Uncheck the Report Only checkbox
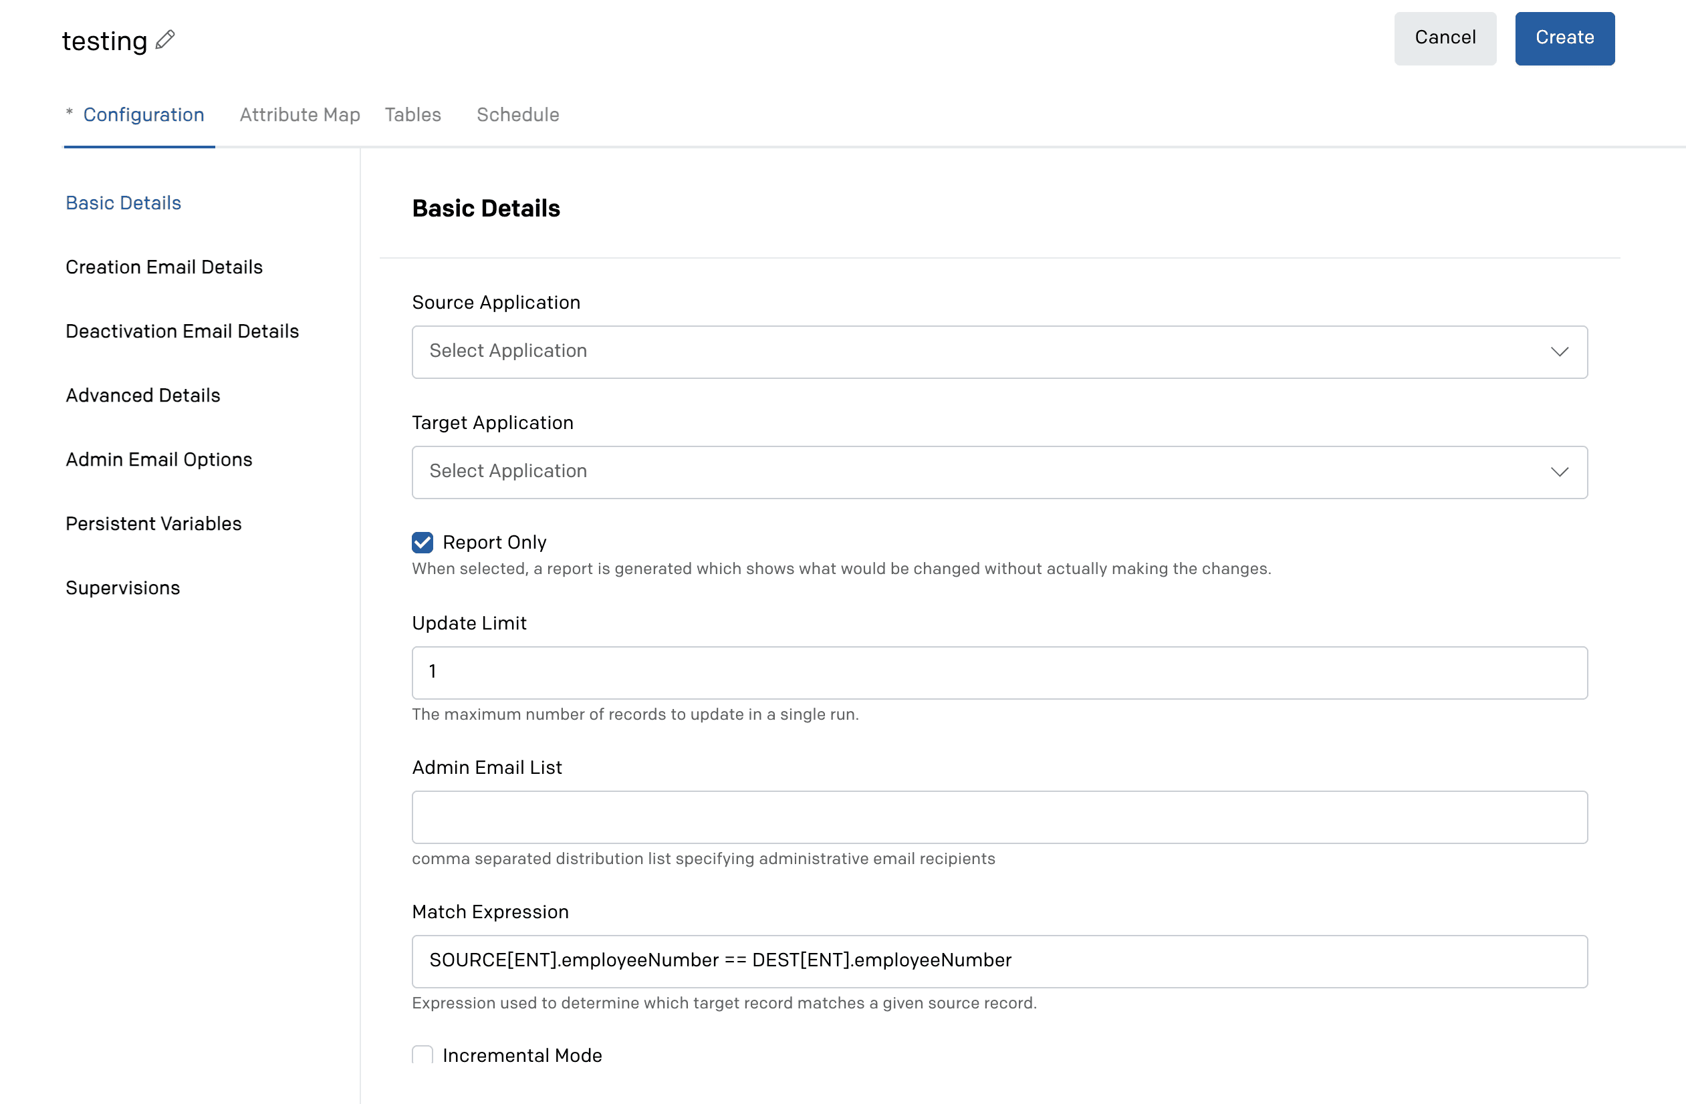 point(423,543)
